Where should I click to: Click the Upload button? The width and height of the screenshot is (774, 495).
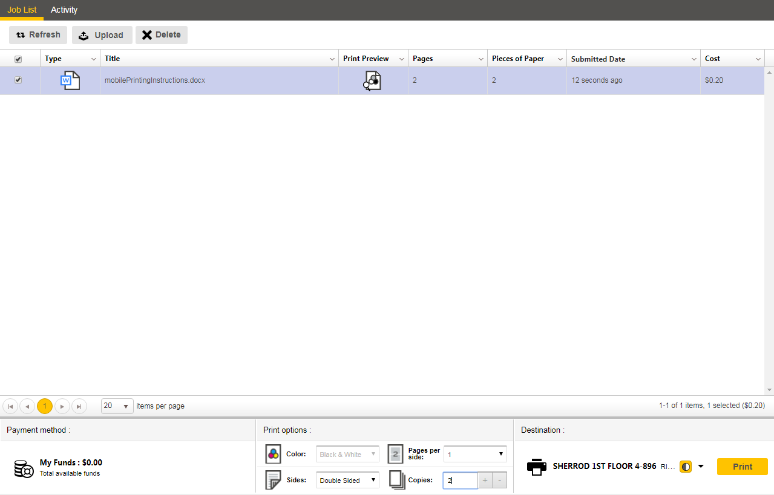pos(102,35)
